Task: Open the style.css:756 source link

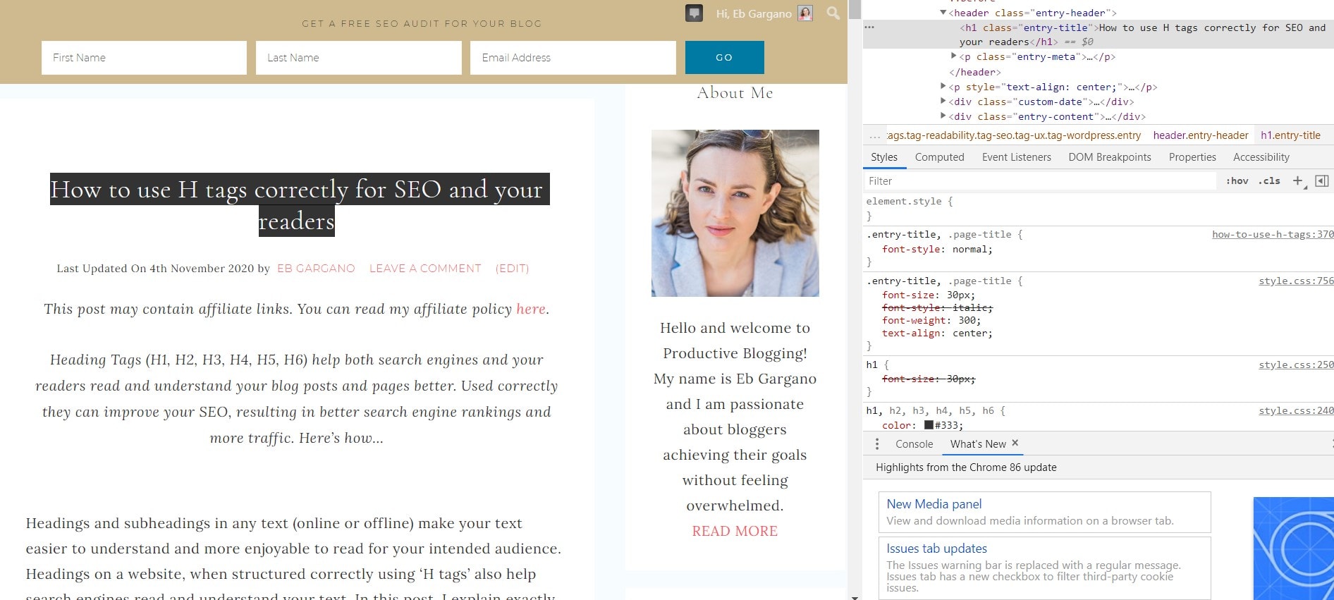Action: pyautogui.click(x=1296, y=281)
